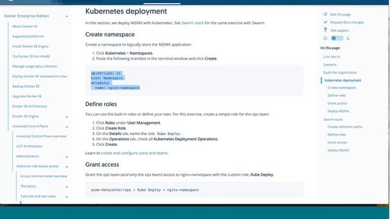
Task: Open Install Docker EE Engine page
Action: tap(30, 46)
